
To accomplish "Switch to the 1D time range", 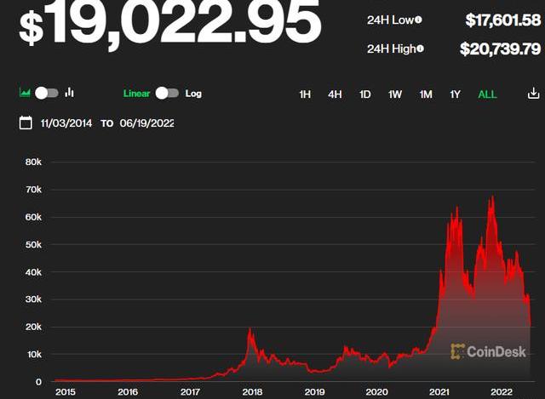I will (364, 94).
